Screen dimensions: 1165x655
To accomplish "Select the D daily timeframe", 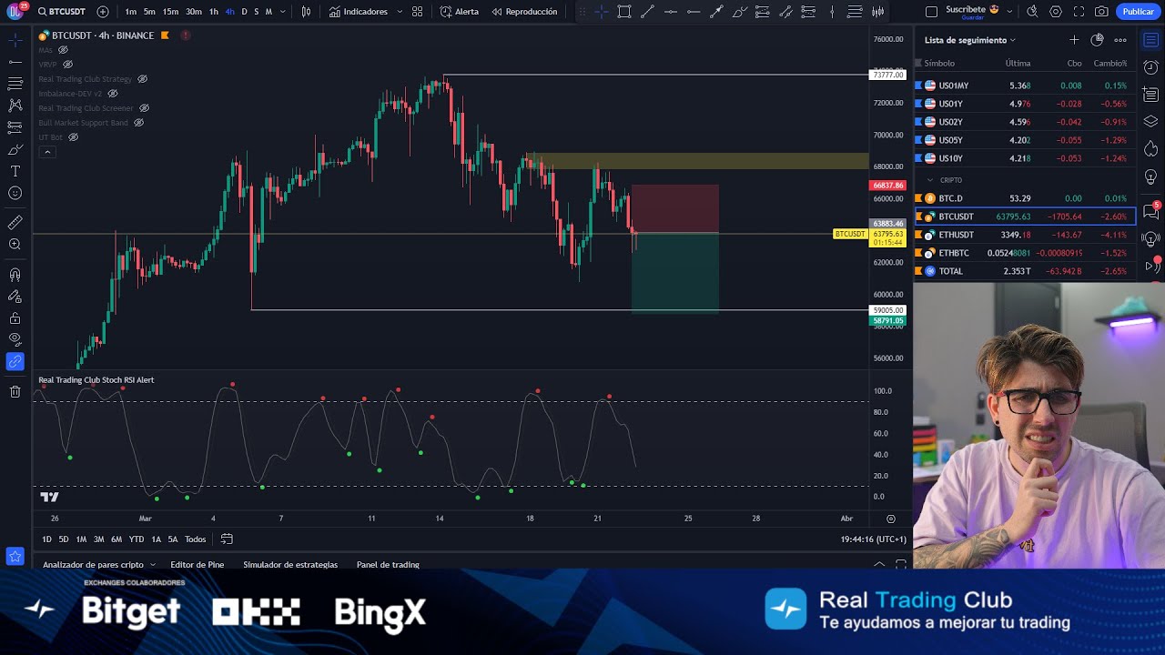I will pyautogui.click(x=244, y=12).
